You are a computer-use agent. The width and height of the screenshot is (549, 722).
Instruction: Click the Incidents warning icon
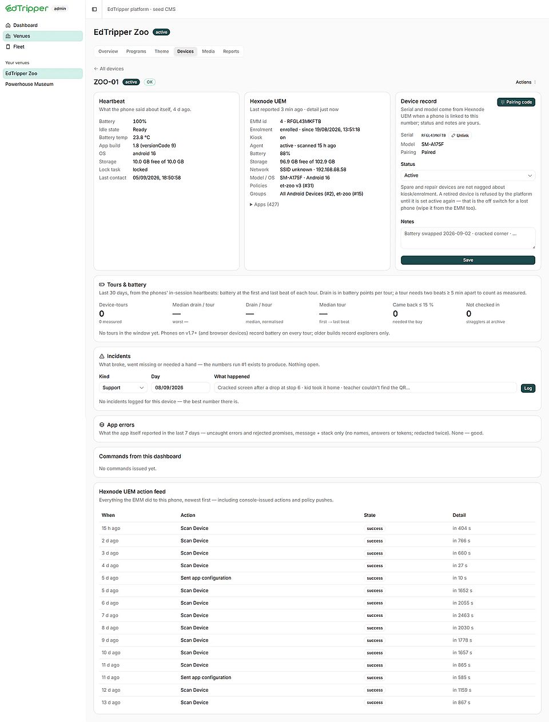(x=102, y=356)
